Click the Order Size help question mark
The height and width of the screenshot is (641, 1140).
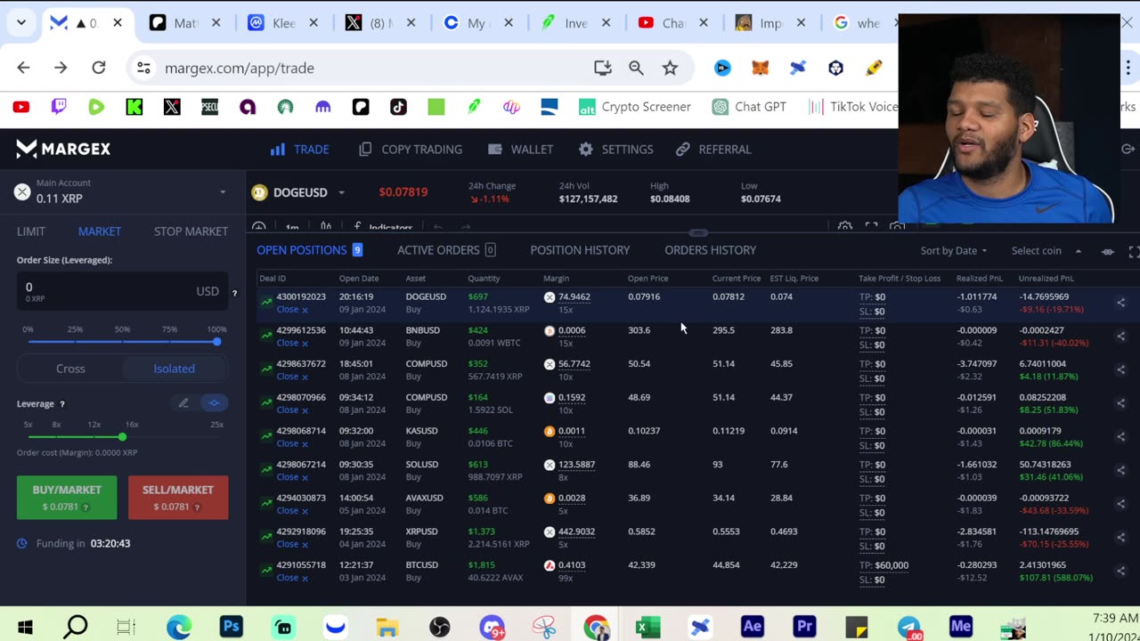tap(234, 293)
